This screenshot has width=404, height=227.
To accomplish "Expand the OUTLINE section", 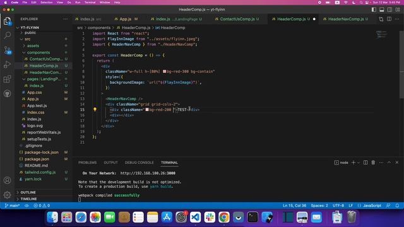I will 28,192.
